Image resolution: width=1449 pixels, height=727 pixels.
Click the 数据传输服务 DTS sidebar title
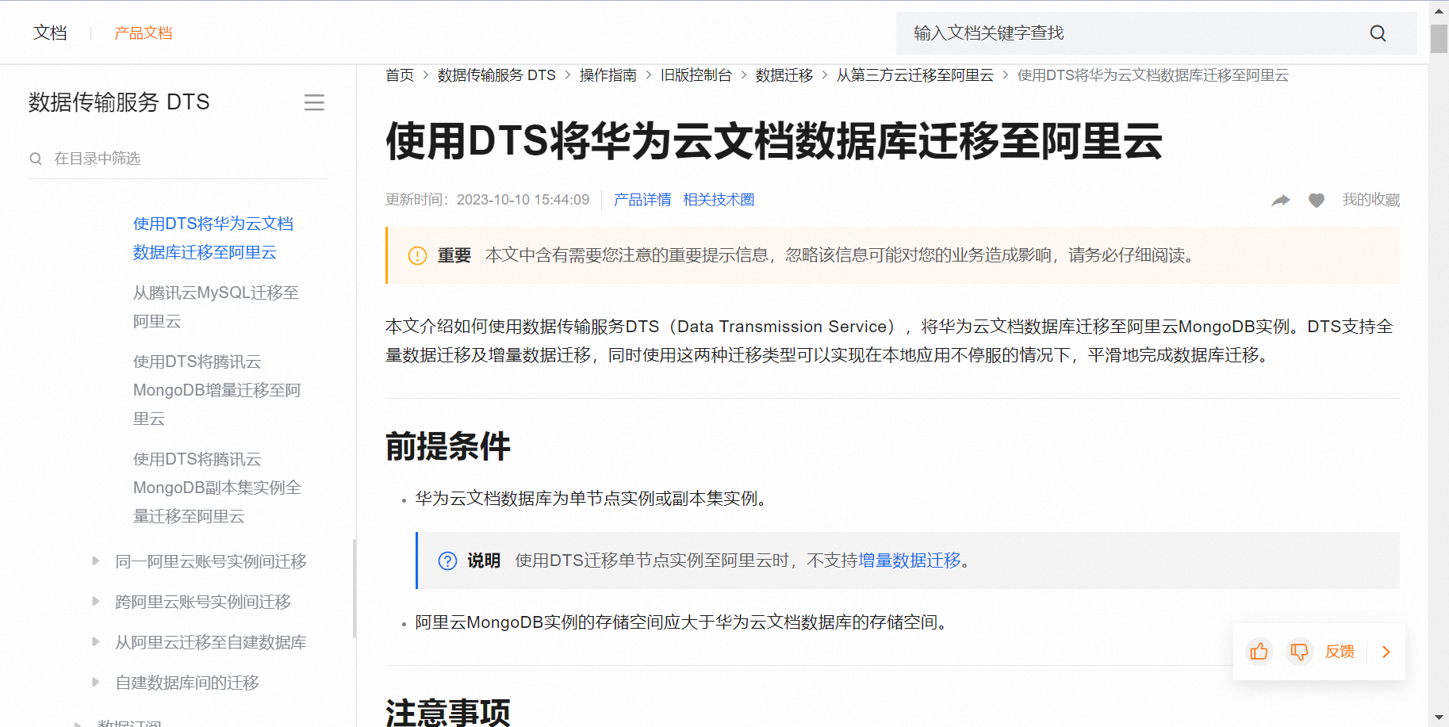119,102
